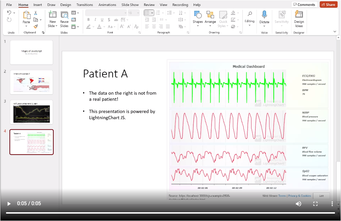Click the red Share button
The image size is (341, 221).
point(328,5)
